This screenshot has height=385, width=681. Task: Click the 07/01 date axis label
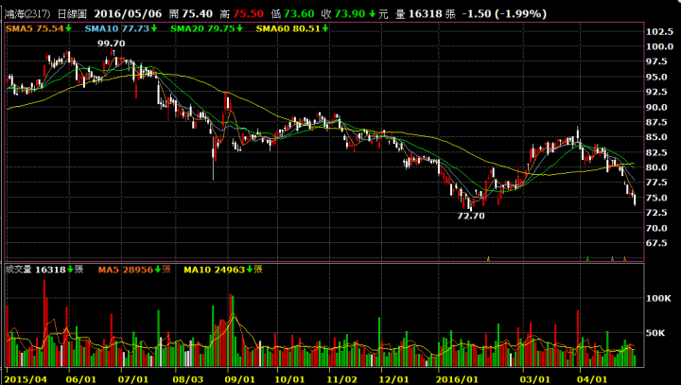pos(133,379)
